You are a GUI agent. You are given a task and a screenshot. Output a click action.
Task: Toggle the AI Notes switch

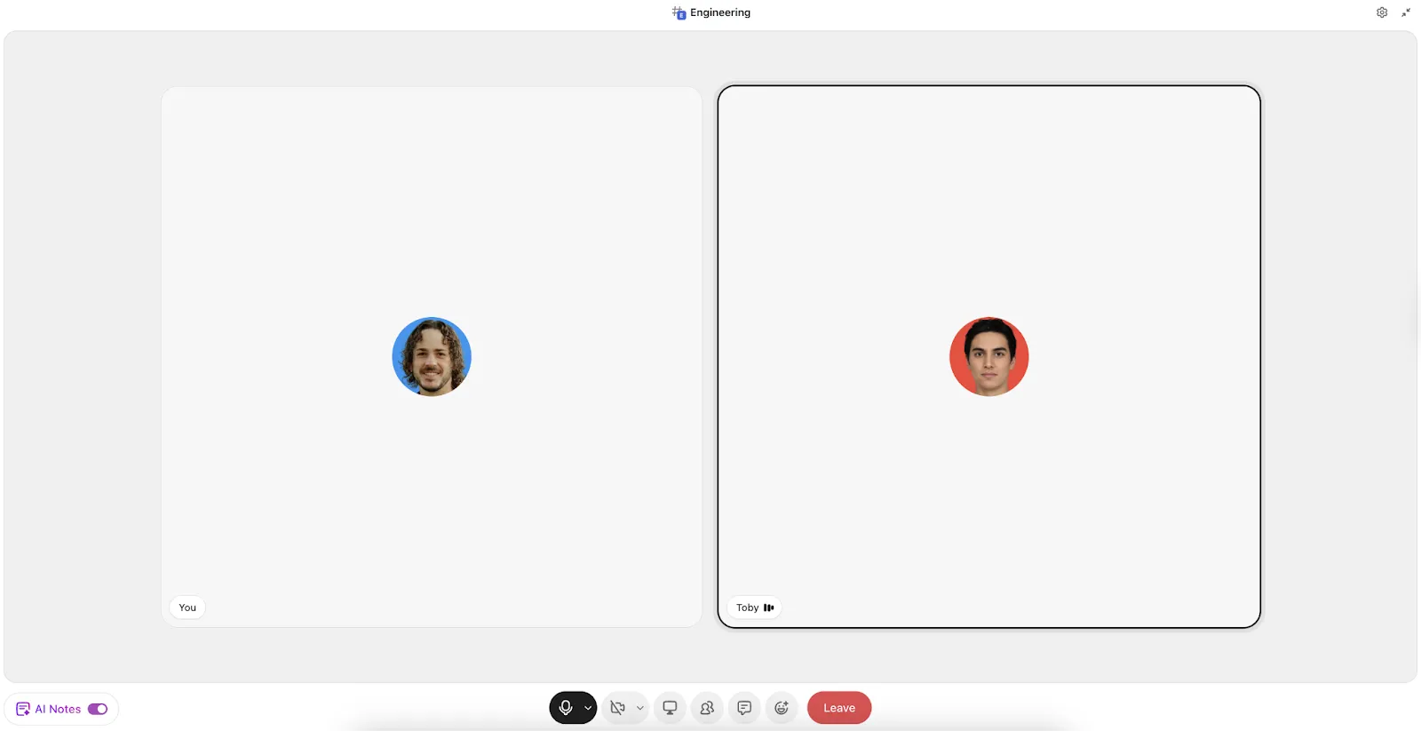pyautogui.click(x=98, y=709)
